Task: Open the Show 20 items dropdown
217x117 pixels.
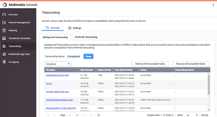Action: [x=192, y=115]
